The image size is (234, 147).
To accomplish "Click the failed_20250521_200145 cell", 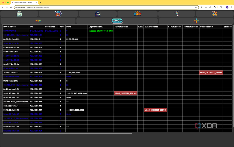I will [x=126, y=93].
